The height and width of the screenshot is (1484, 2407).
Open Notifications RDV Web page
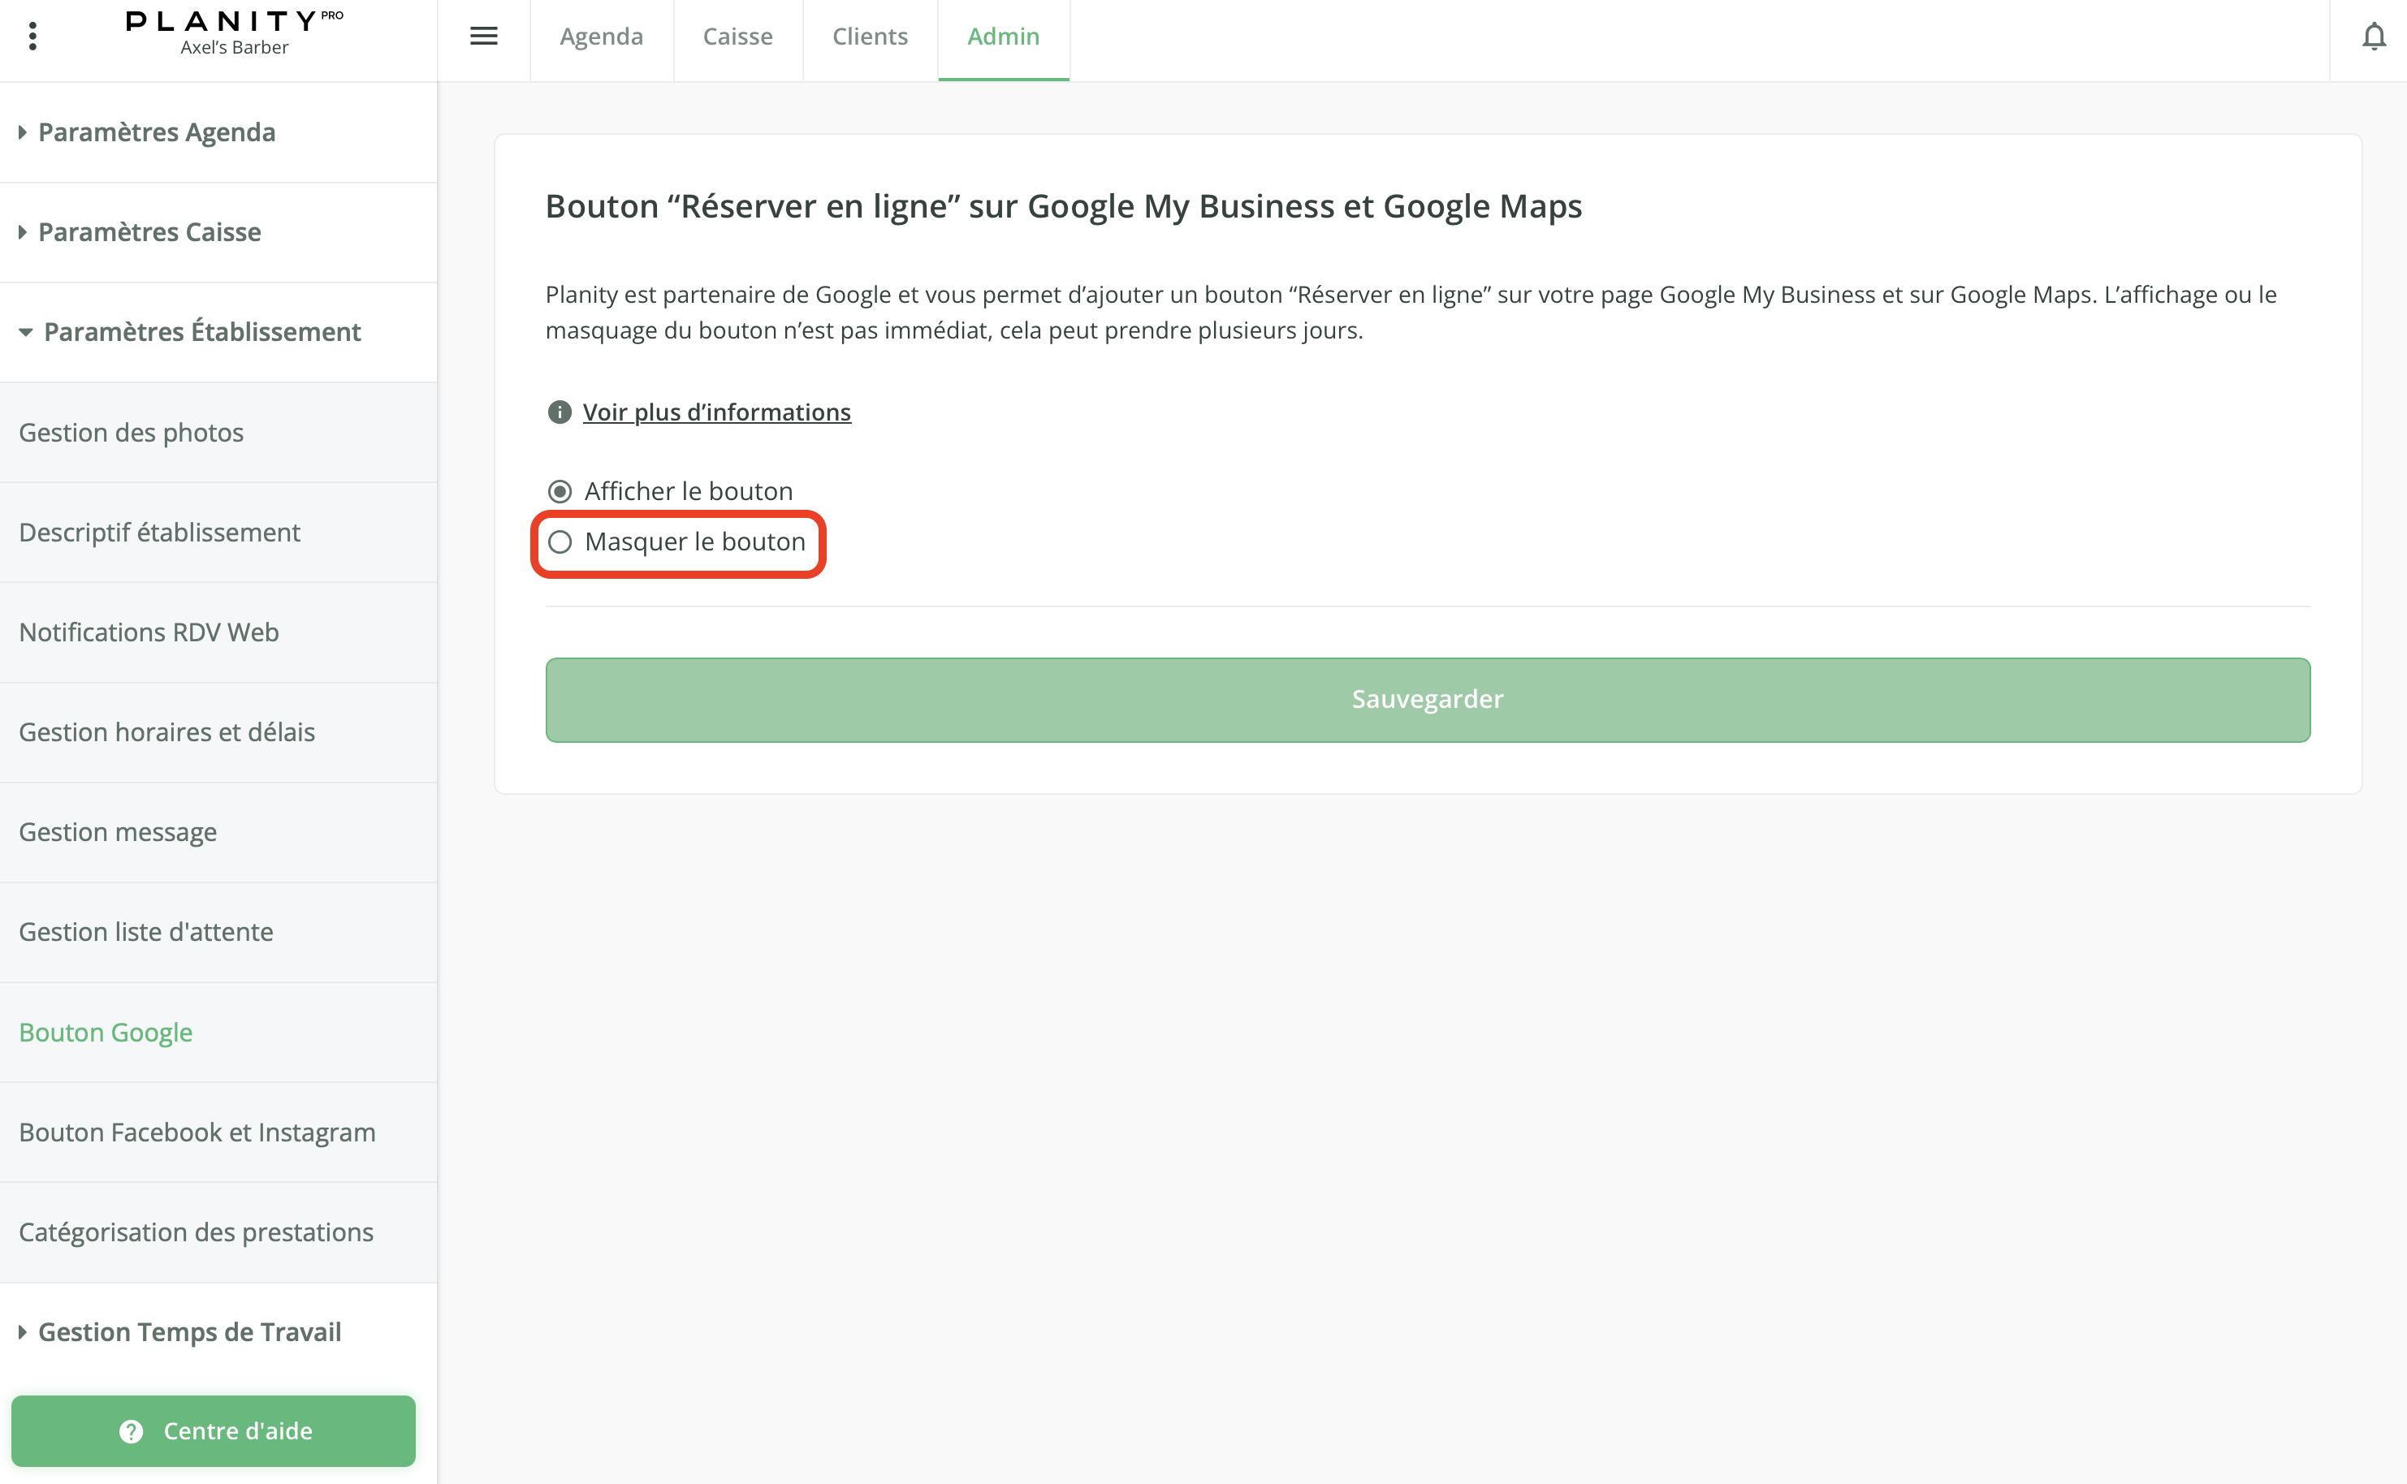pyautogui.click(x=149, y=632)
